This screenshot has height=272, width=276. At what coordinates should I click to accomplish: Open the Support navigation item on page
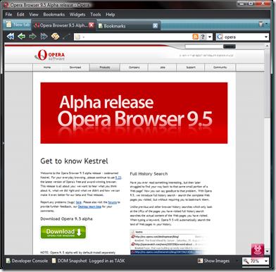(x=191, y=68)
